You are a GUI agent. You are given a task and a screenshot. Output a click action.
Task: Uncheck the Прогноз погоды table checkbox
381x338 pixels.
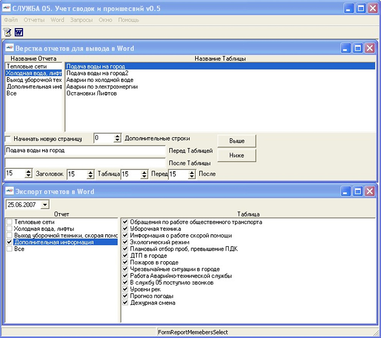[125, 296]
